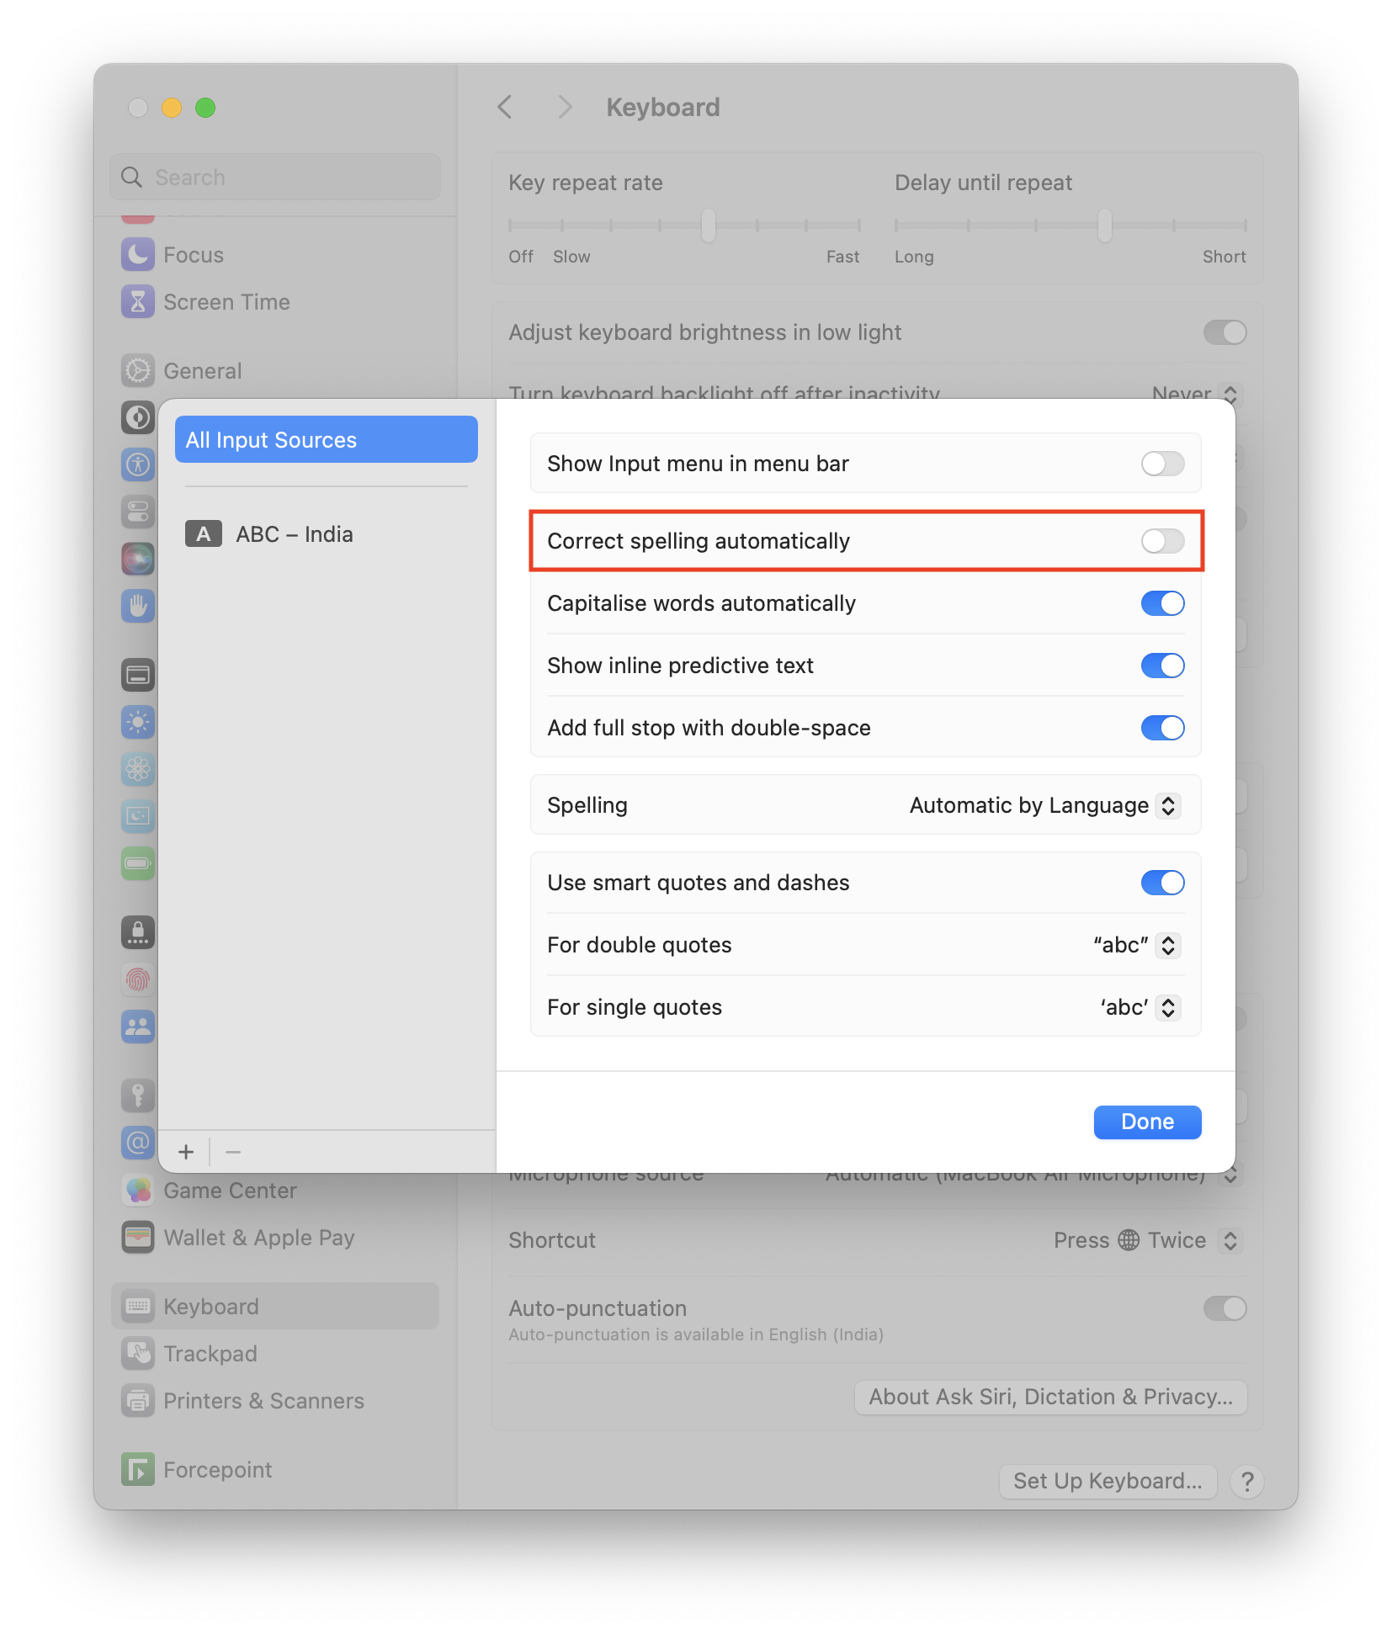1392x1634 pixels.
Task: Open the Internet Accounts @ sidebar icon
Action: [x=138, y=1143]
